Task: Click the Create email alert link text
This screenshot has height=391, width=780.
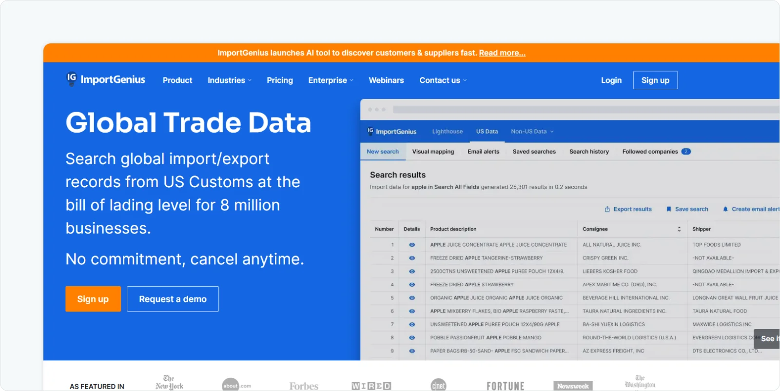Action: tap(756, 209)
